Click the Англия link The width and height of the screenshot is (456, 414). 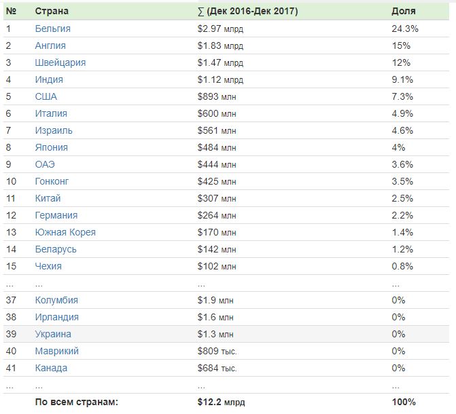(x=50, y=45)
